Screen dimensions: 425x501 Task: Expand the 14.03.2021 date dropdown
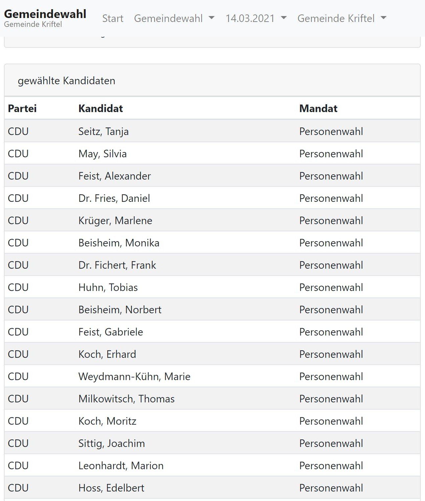(x=256, y=18)
